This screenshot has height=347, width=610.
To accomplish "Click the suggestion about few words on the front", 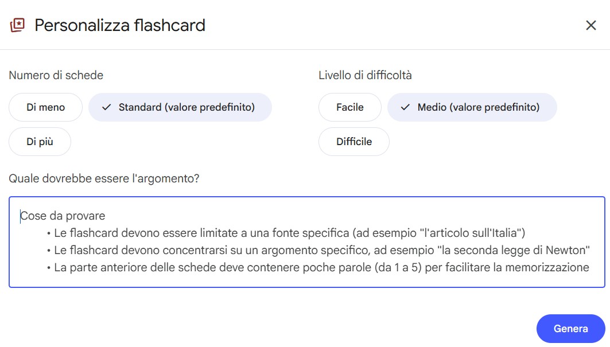I will coord(321,267).
